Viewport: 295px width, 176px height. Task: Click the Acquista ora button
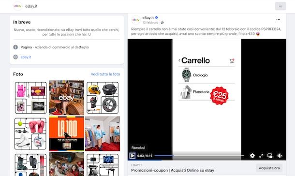click(269, 168)
